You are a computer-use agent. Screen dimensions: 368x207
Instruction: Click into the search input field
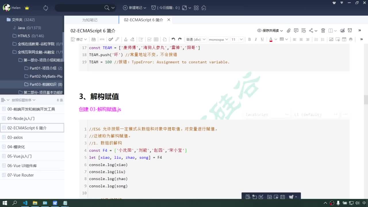79,8
